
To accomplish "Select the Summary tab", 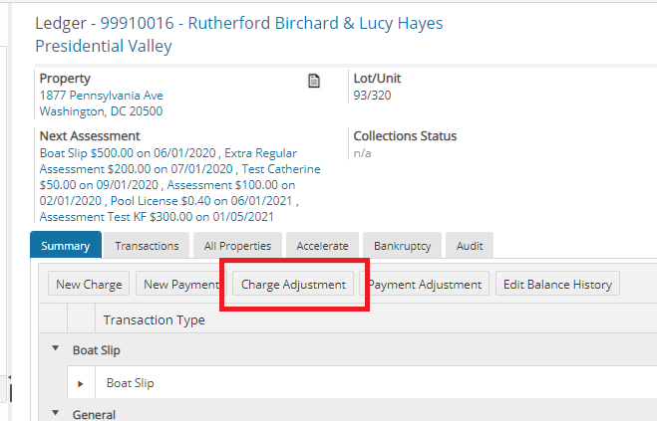I will pyautogui.click(x=66, y=246).
